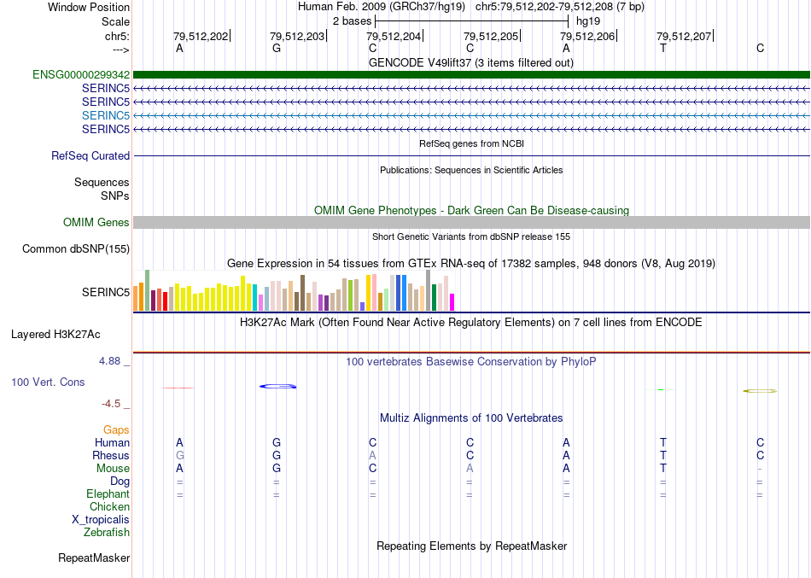Click the Elephant species row label
The image size is (811, 578).
tap(108, 494)
